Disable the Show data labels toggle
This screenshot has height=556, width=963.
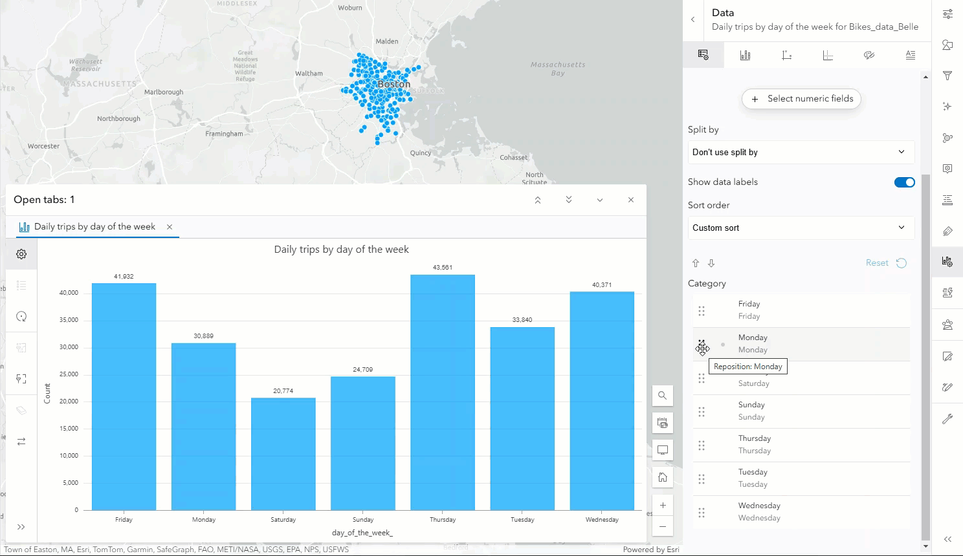(x=903, y=182)
